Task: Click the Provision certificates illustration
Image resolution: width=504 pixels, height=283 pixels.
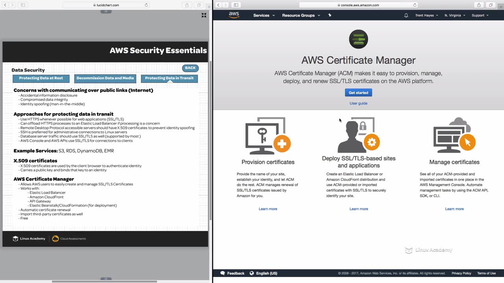Action: click(x=268, y=136)
